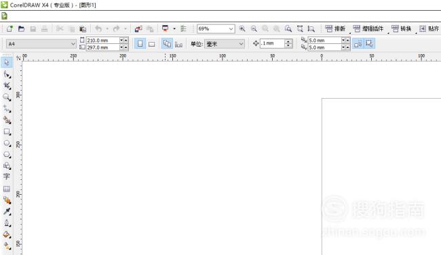
Task: Select the Polygon tool
Action: (7, 155)
